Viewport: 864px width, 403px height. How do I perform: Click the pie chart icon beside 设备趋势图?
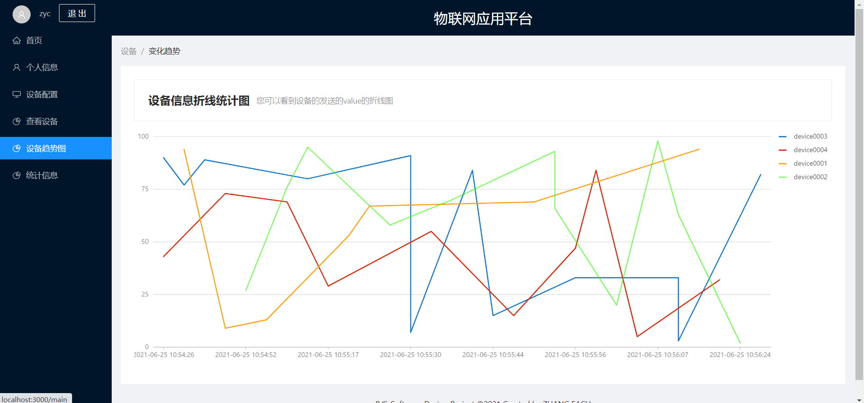pyautogui.click(x=17, y=148)
